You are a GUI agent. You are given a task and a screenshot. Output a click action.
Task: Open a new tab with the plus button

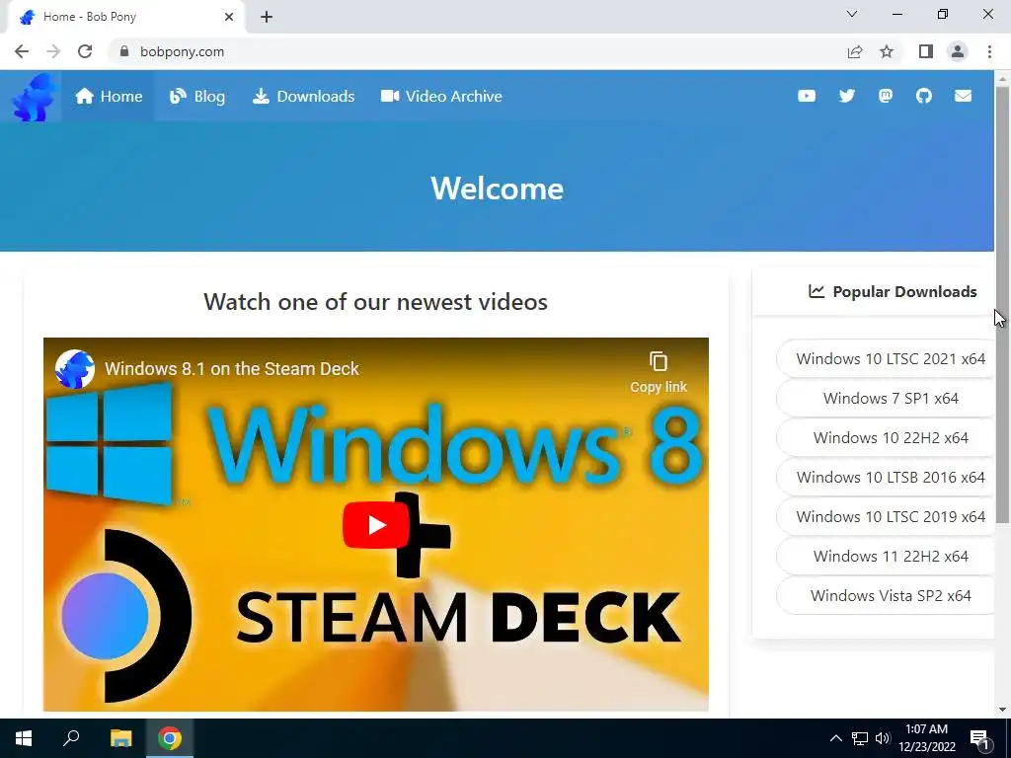click(267, 17)
